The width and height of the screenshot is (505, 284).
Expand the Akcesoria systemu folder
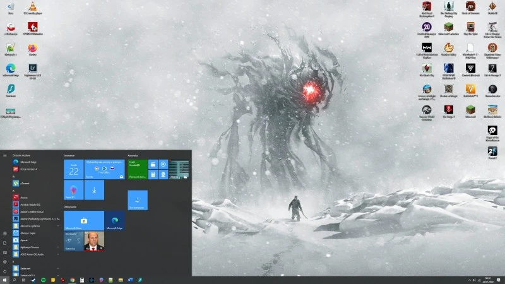point(36,226)
